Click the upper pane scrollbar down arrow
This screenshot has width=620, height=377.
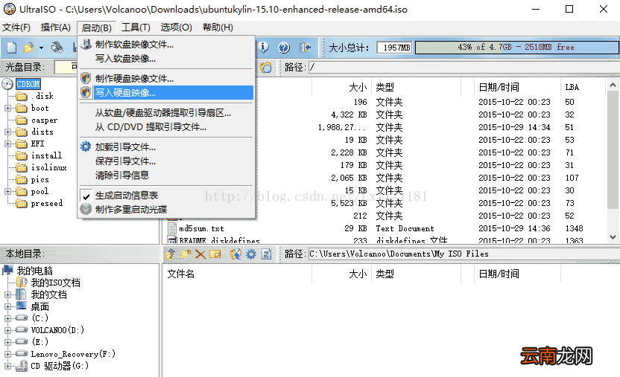[613, 237]
